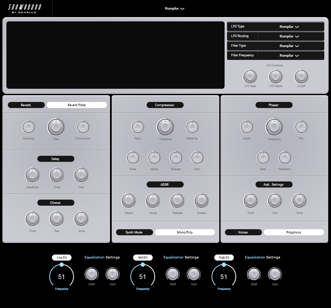The image size is (331, 308).
Task: Select the Mid EQ tab label
Action: point(143,257)
